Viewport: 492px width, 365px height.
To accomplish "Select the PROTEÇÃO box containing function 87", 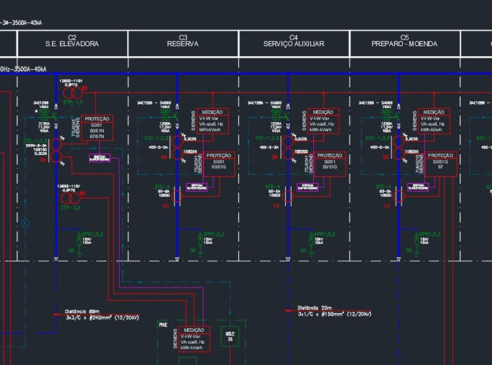I will coord(440,165).
